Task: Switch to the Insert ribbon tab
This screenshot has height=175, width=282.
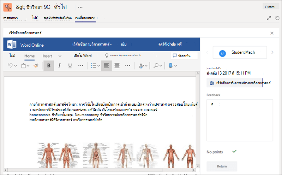Action: pos(47,56)
